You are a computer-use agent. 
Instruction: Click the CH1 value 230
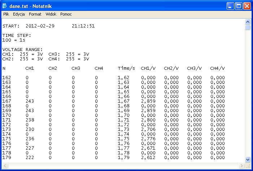point(30,129)
